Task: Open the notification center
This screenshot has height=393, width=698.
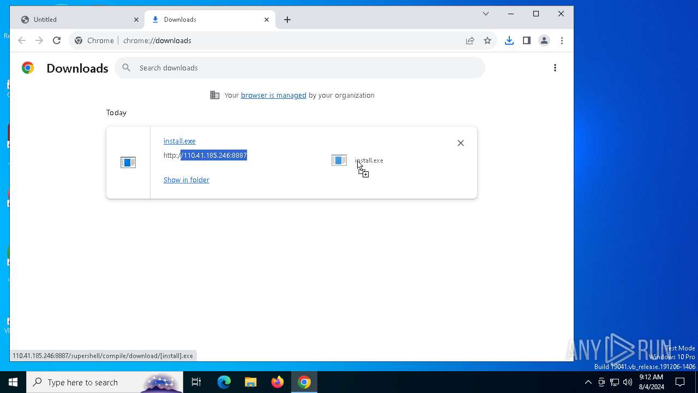Action: (680, 382)
